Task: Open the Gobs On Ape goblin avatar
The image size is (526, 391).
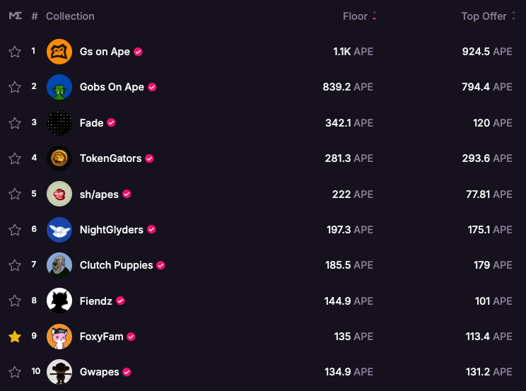Action: click(59, 87)
